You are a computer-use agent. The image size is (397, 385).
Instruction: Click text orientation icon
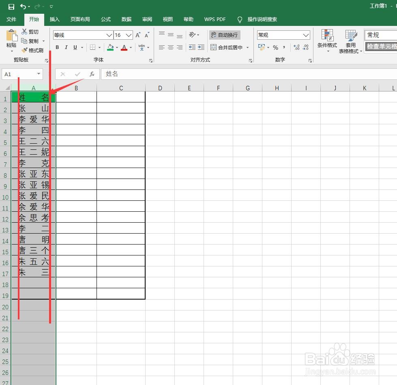[x=193, y=35]
